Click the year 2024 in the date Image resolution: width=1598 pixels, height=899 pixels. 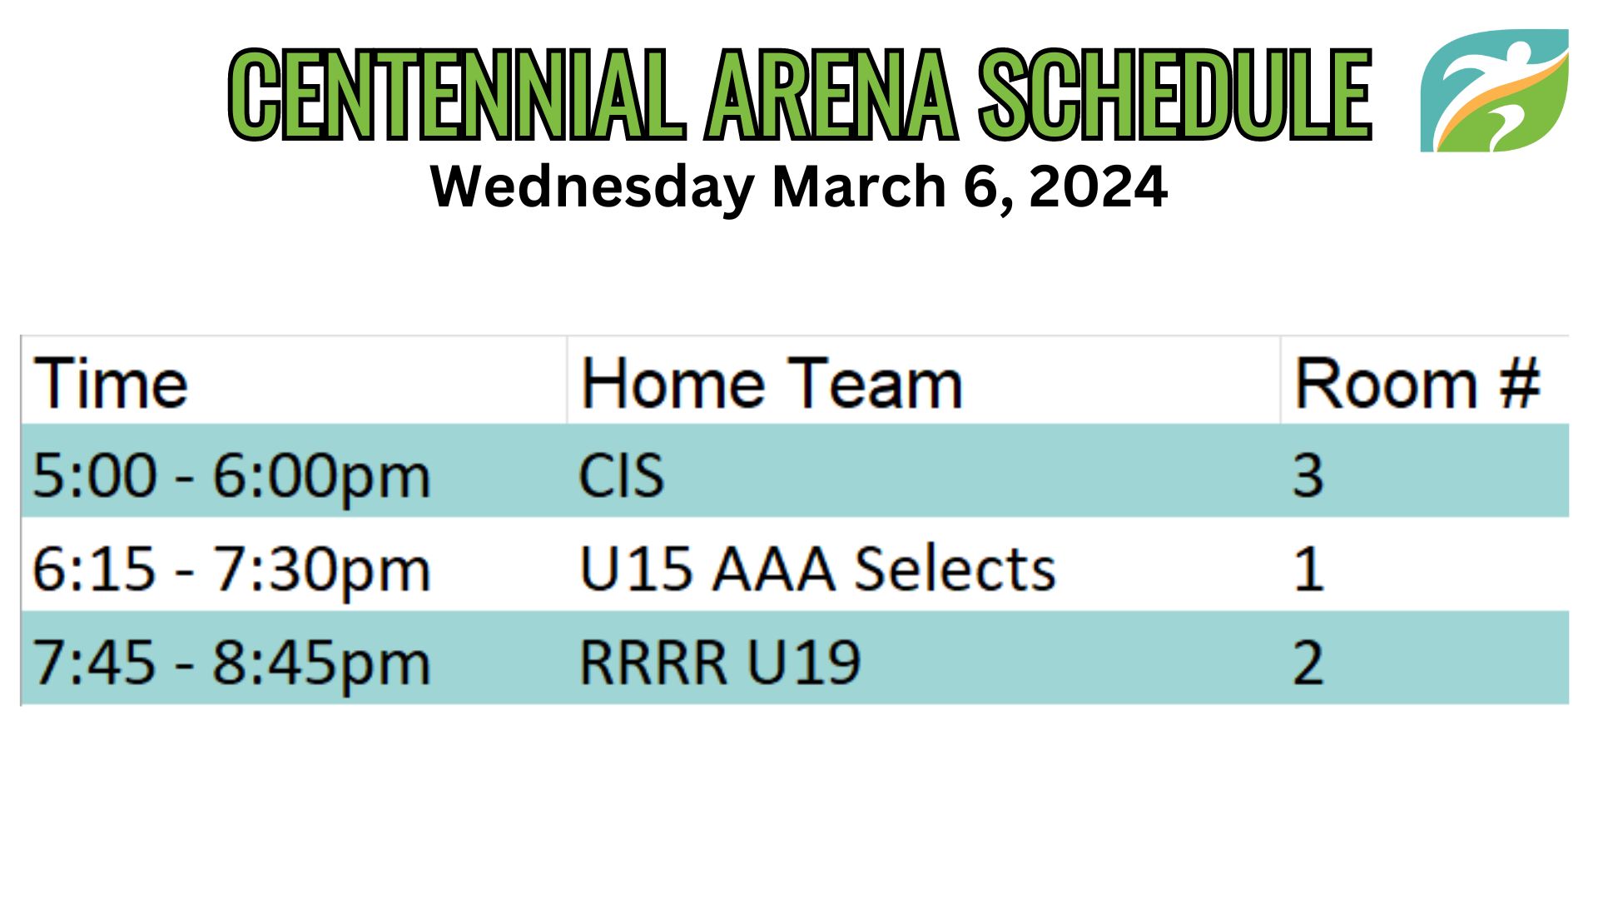[x=1099, y=186]
